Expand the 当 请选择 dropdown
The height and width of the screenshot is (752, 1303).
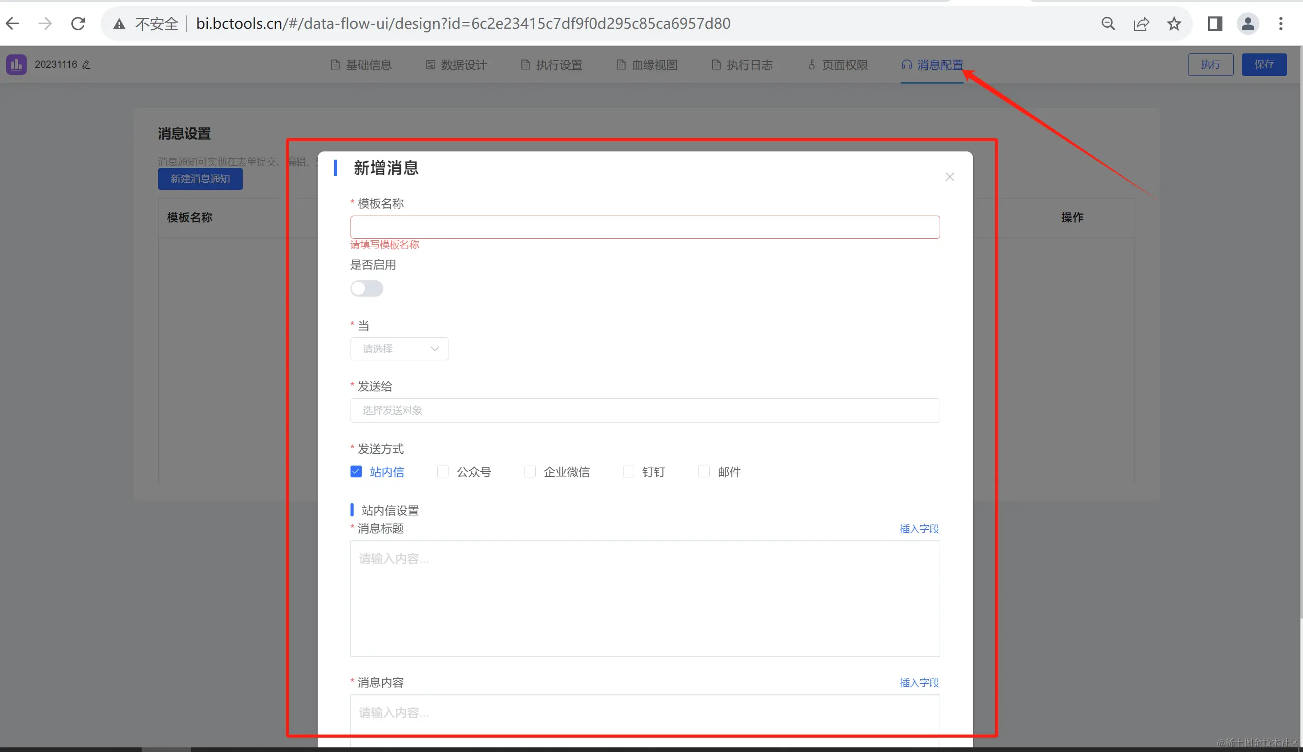point(400,349)
